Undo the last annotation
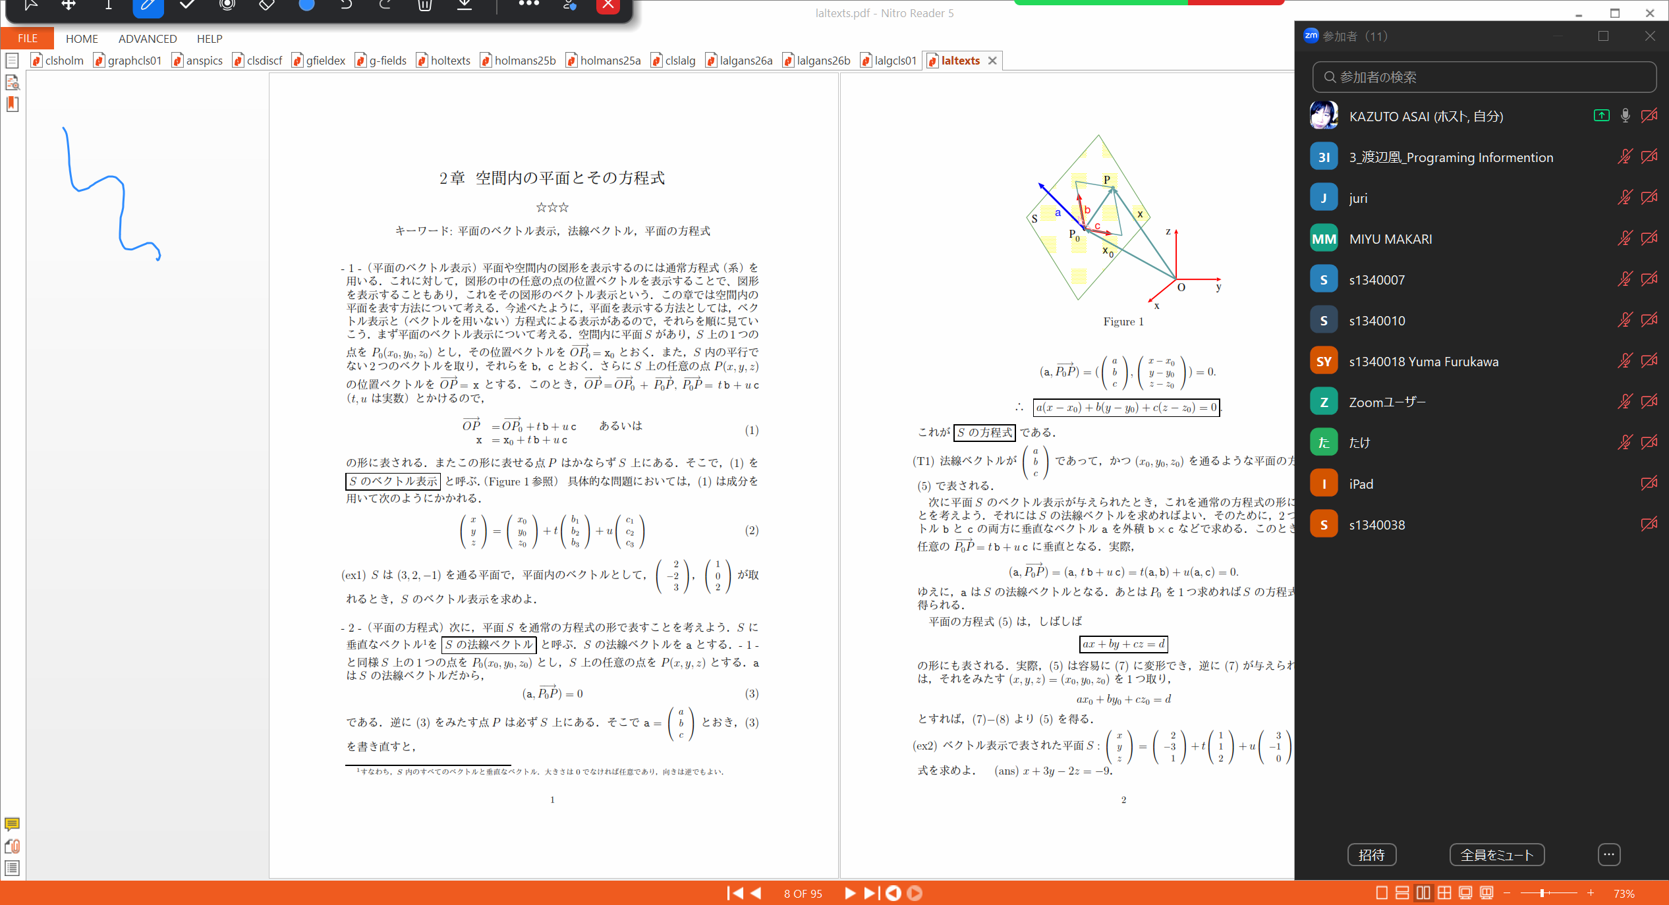This screenshot has width=1669, height=905. (x=346, y=5)
